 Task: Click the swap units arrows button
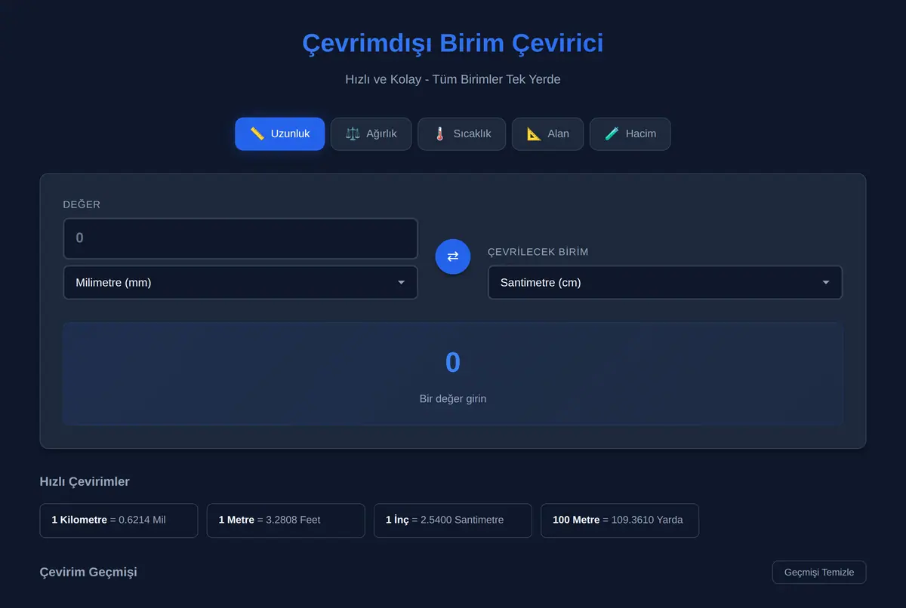coord(453,256)
